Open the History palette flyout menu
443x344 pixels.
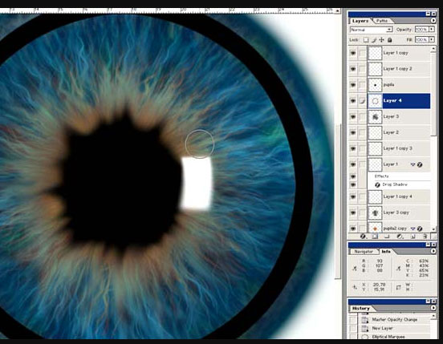tap(433, 308)
